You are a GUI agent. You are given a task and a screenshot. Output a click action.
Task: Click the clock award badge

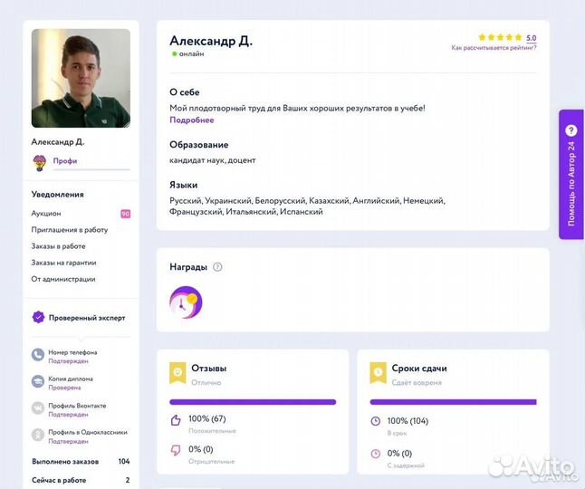tap(186, 302)
